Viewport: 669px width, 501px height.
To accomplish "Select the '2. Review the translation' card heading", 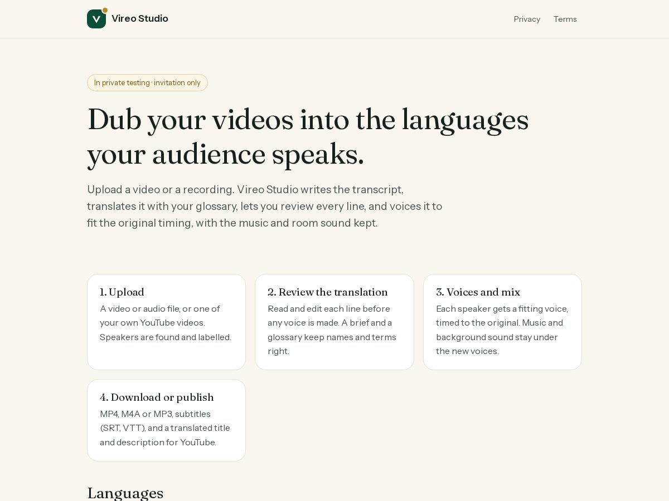I will pyautogui.click(x=328, y=292).
